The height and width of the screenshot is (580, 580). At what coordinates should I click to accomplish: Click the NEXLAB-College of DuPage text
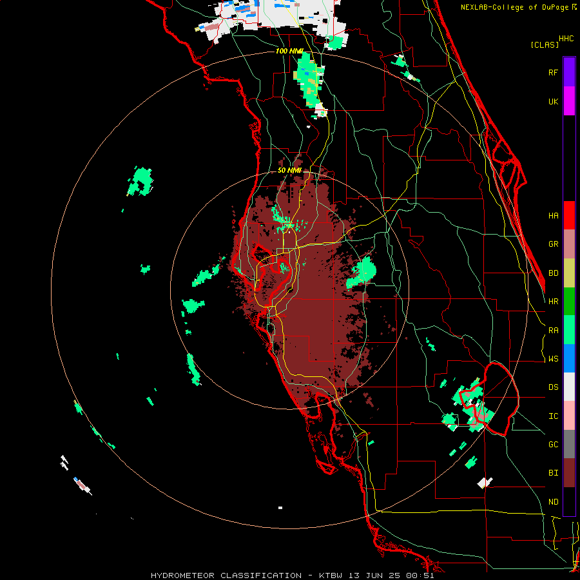pyautogui.click(x=516, y=7)
